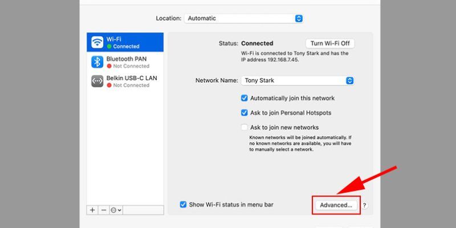
Task: Click the red status dot under Bluetooth PAN
Action: [x=109, y=66]
